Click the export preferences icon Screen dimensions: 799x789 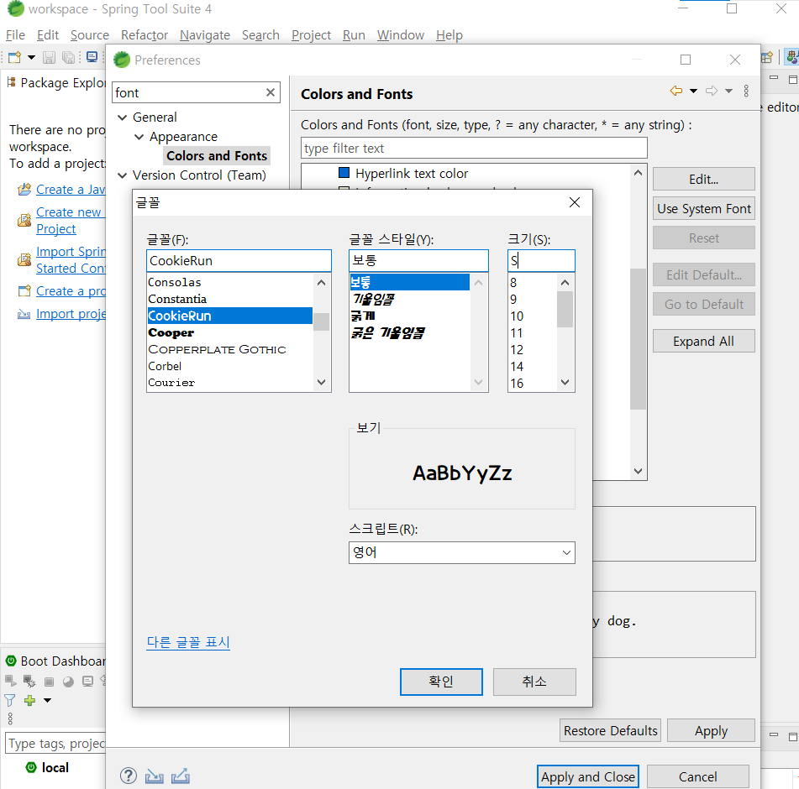pos(181,776)
